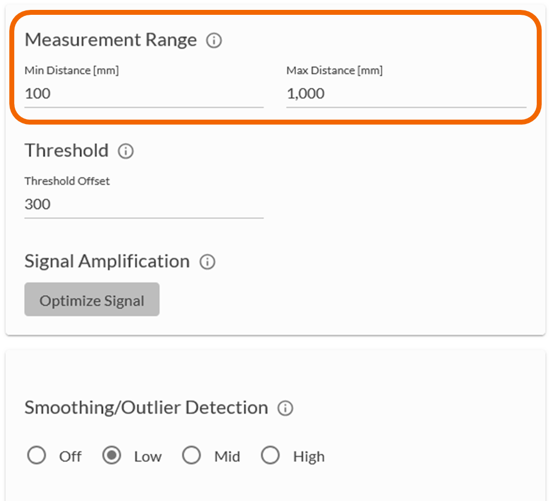Screen dimensions: 551x501
Task: Open the Threshold info tooltip icon
Action: pos(126,151)
